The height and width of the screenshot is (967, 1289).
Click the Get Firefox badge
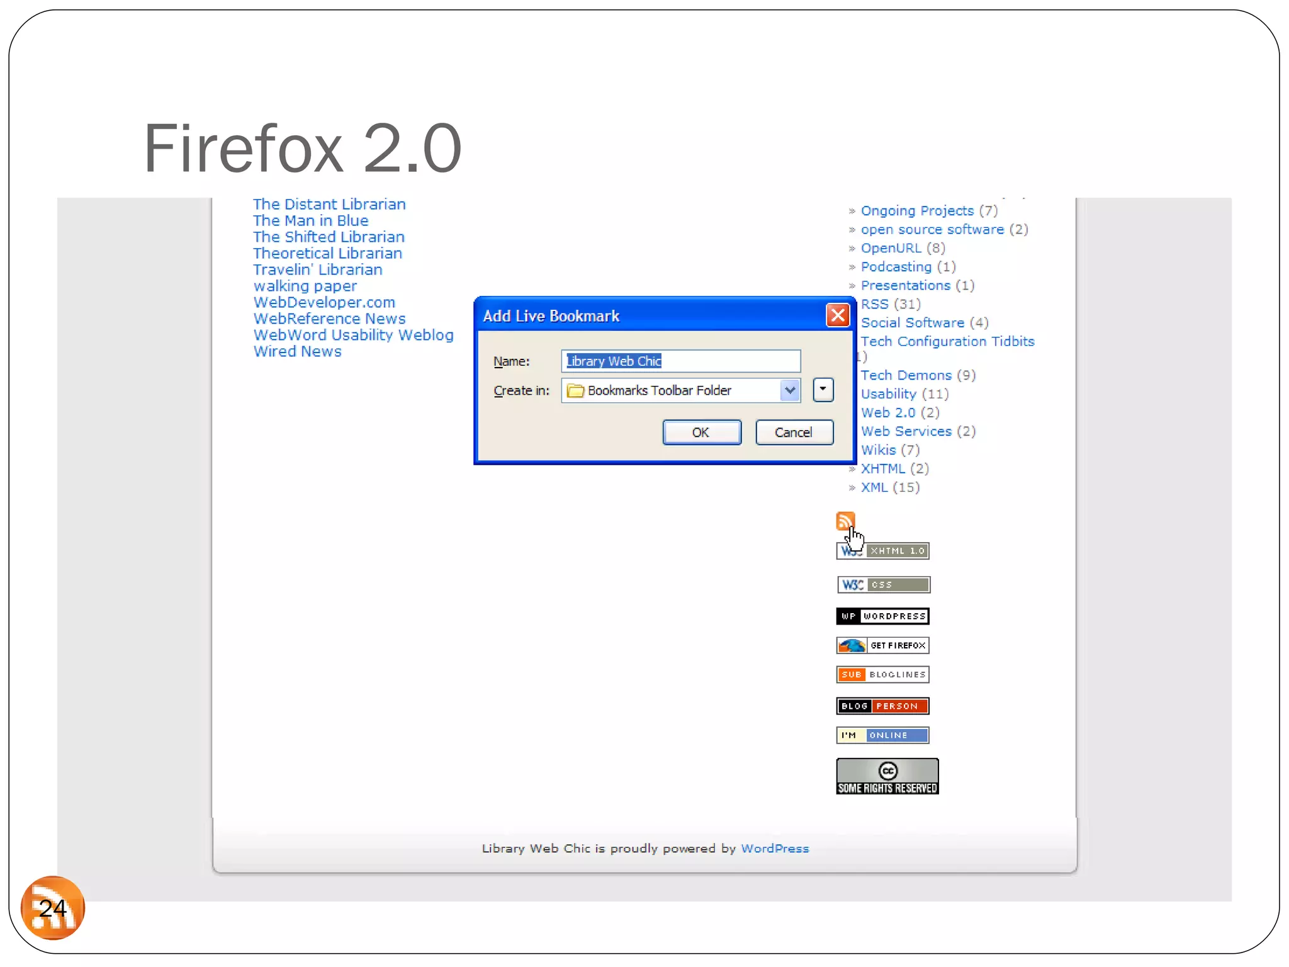[x=882, y=645]
